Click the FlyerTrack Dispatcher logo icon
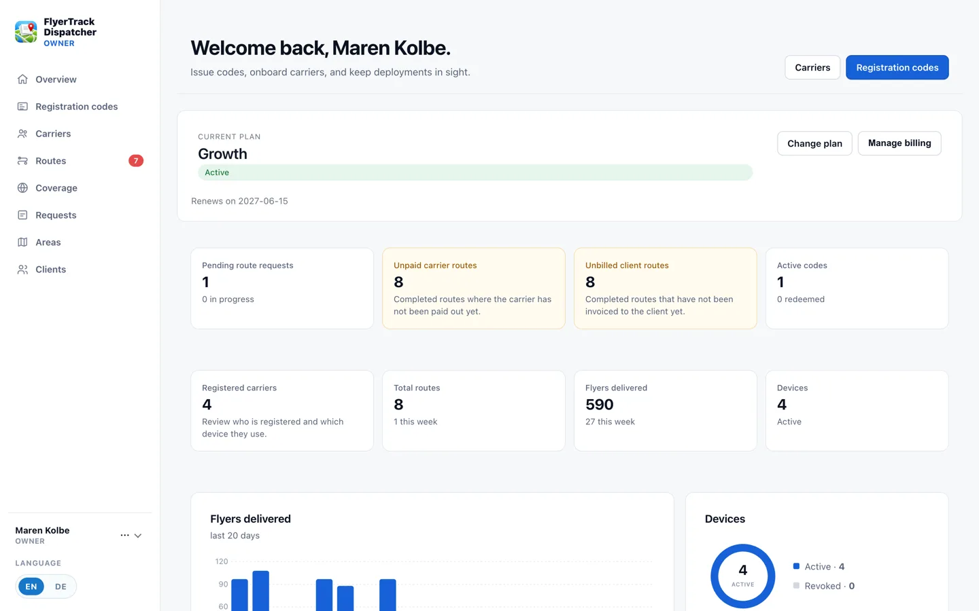 (27, 32)
